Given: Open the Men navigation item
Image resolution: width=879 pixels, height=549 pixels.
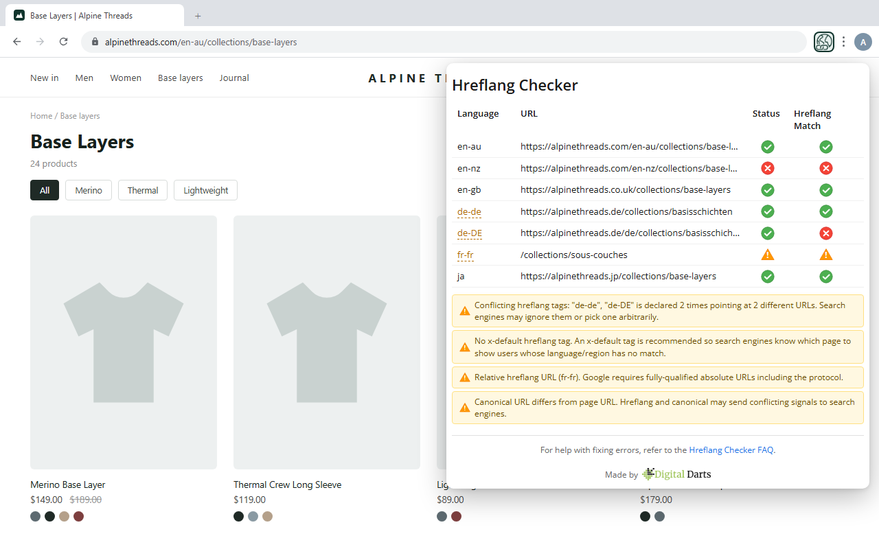Looking at the screenshot, I should pos(84,78).
